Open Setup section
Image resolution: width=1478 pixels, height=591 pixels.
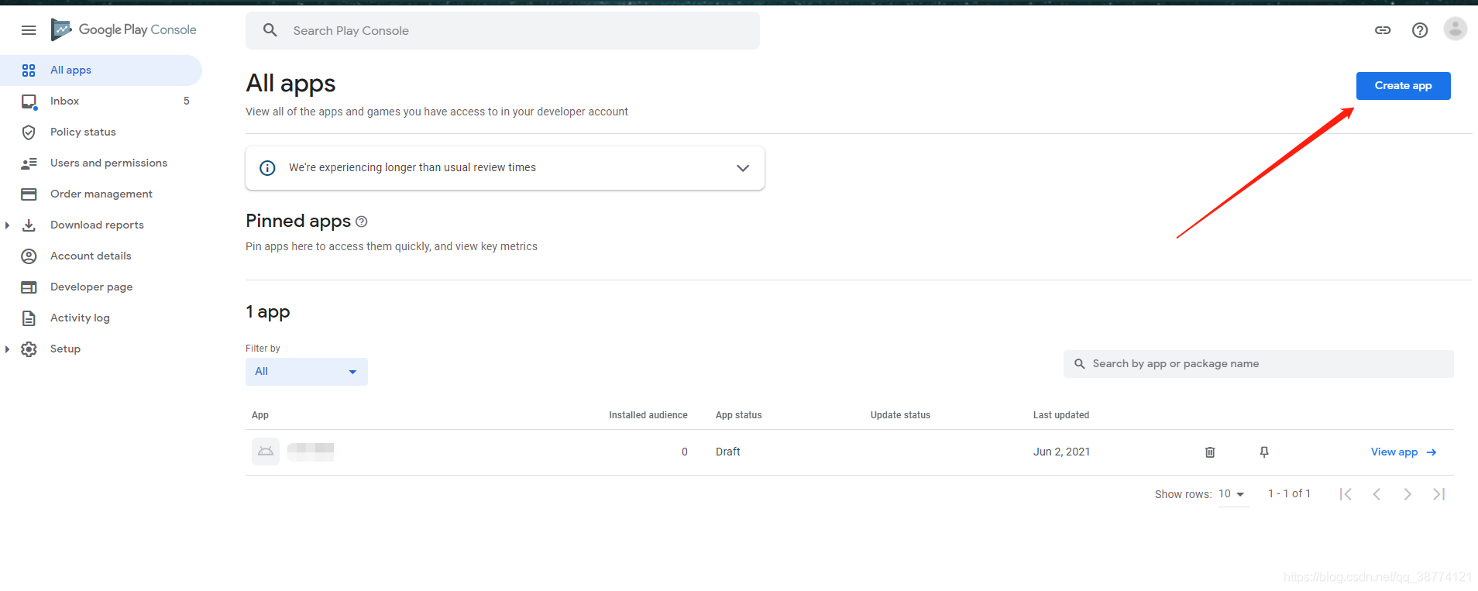point(101,349)
